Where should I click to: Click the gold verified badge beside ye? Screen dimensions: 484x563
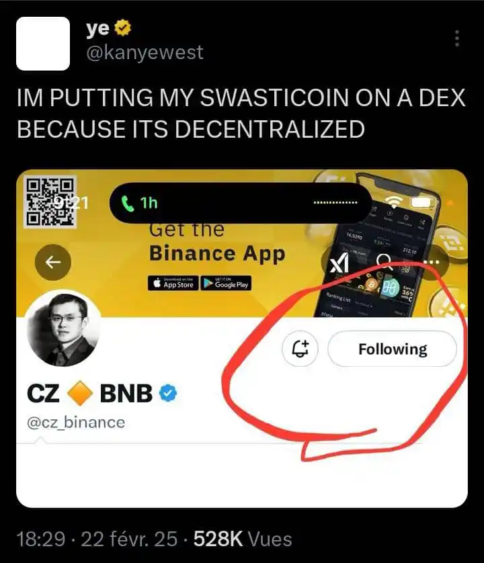coord(122,28)
